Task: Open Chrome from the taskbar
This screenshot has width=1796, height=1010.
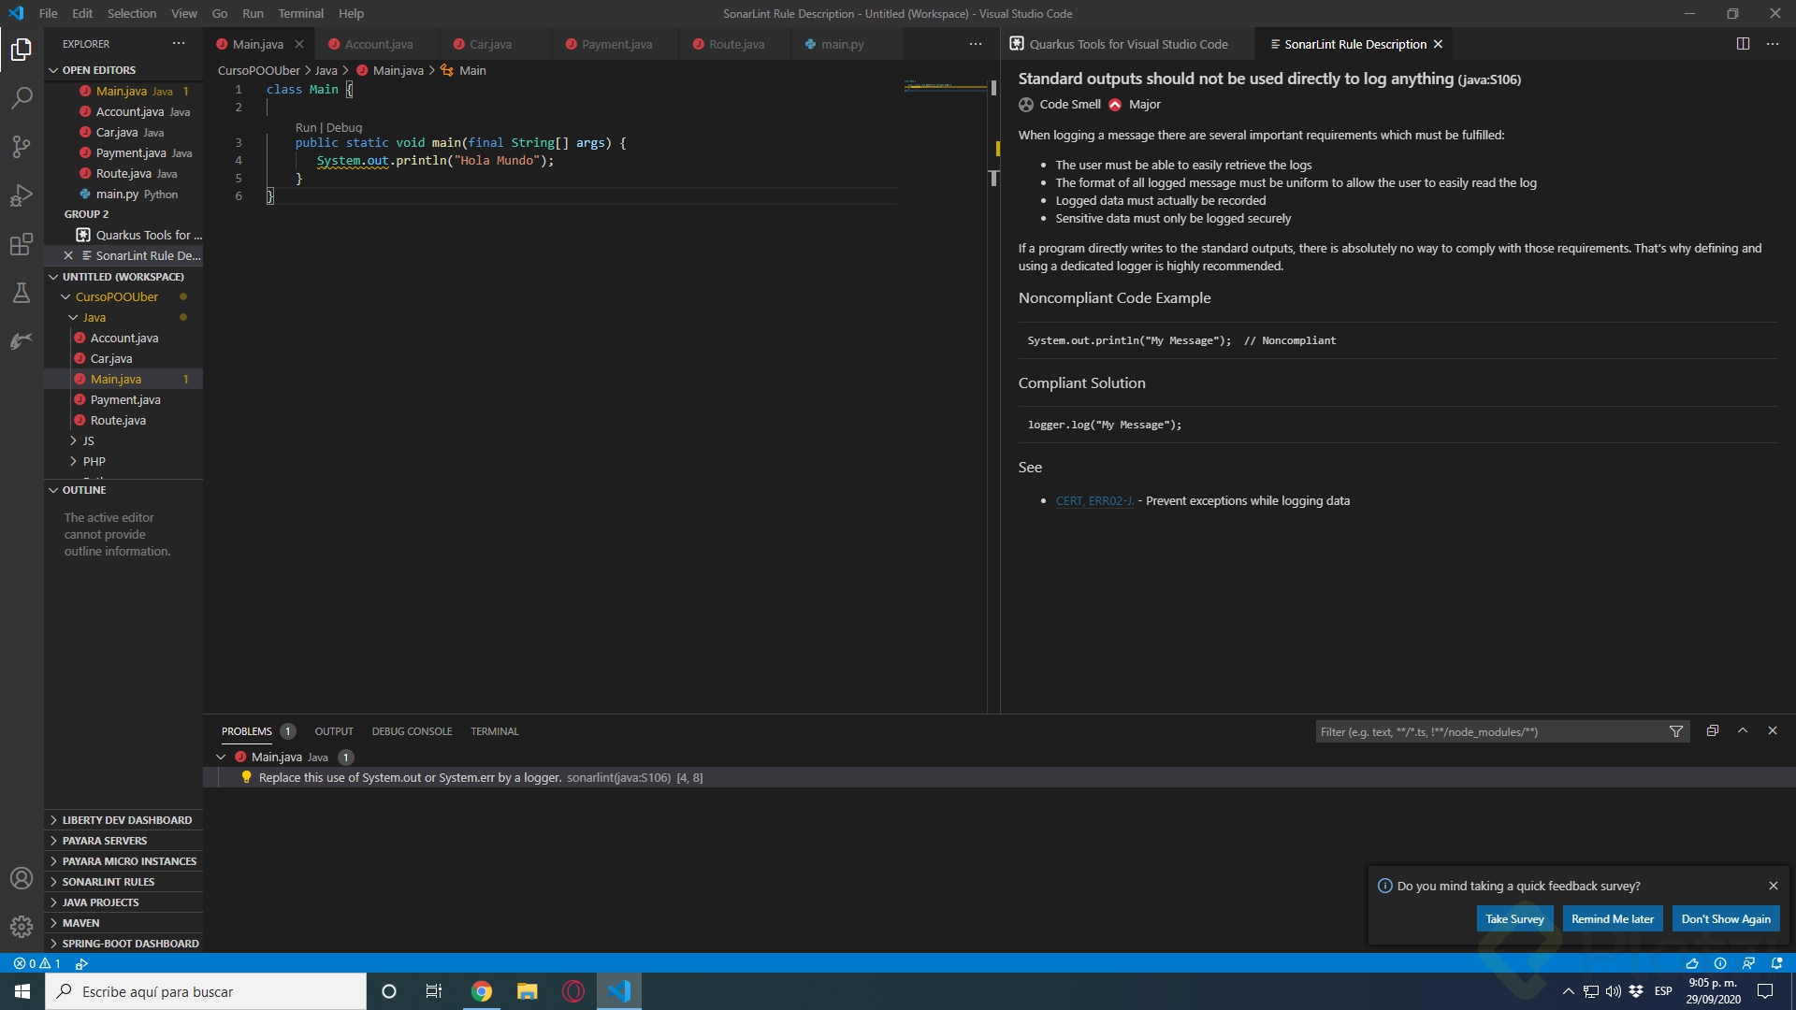Action: [x=482, y=991]
